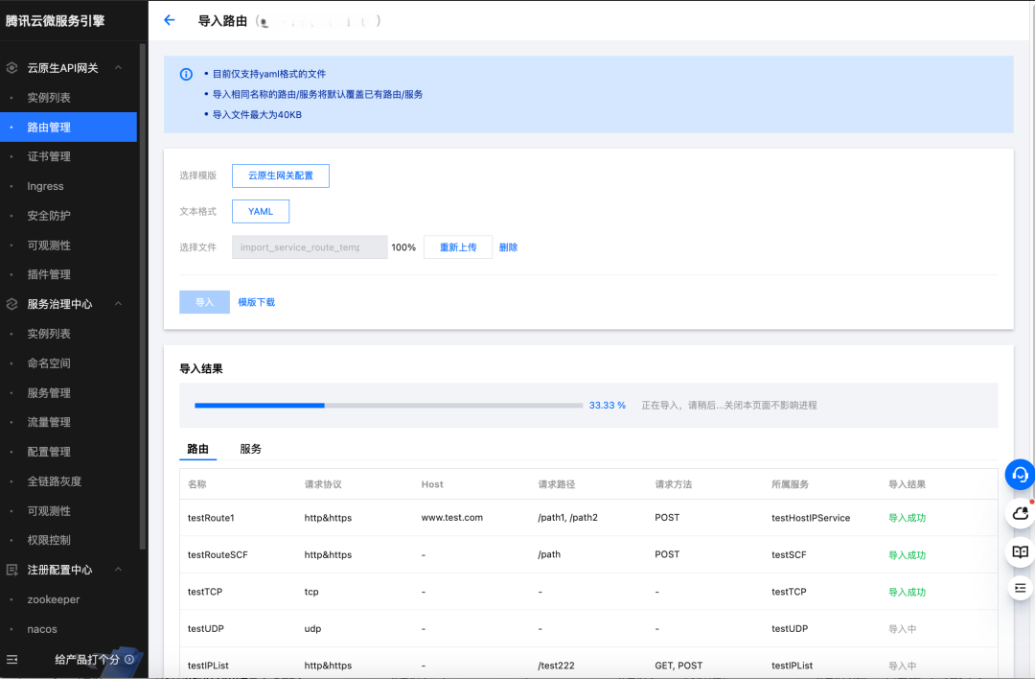The image size is (1035, 679).
Task: Click the testUDP name cell
Action: coord(206,629)
